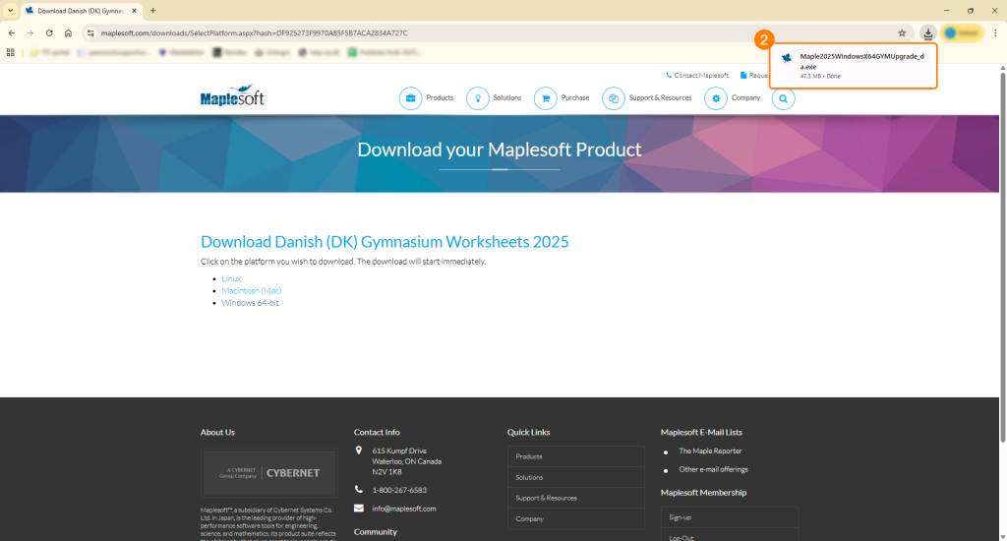Image resolution: width=1007 pixels, height=541 pixels.
Task: Open a new tab
Action: click(152, 11)
